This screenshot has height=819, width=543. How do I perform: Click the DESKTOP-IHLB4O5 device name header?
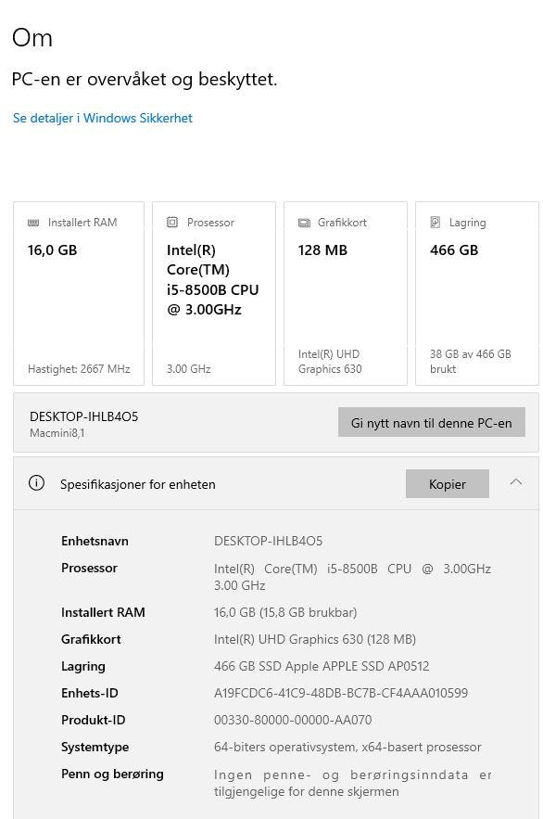(84, 416)
